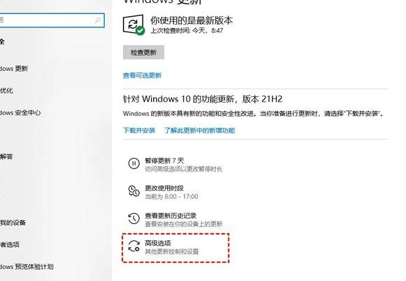Click the update history icon

coord(134,218)
